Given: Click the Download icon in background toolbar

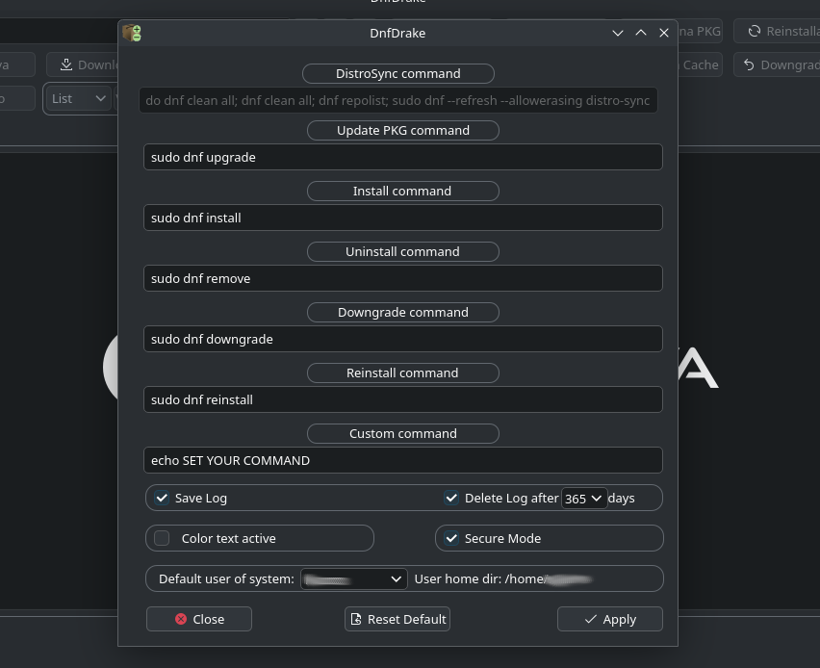Looking at the screenshot, I should [65, 64].
